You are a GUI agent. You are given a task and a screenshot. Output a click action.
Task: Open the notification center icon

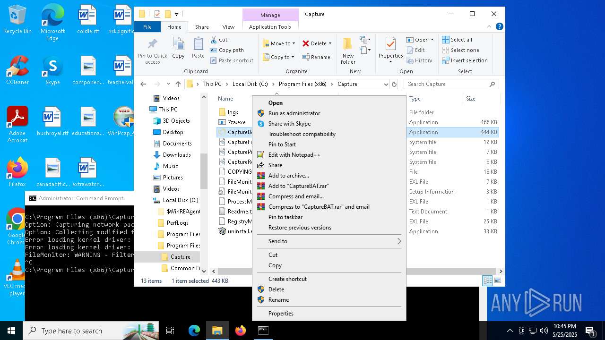[x=590, y=331]
